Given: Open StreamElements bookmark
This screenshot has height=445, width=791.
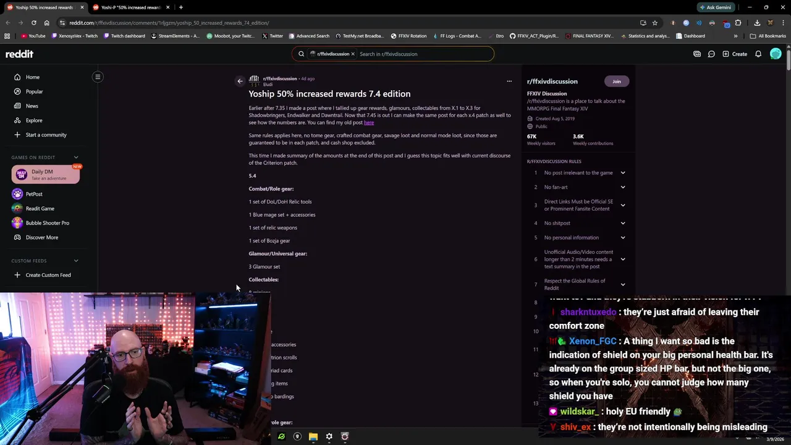Looking at the screenshot, I should (176, 36).
